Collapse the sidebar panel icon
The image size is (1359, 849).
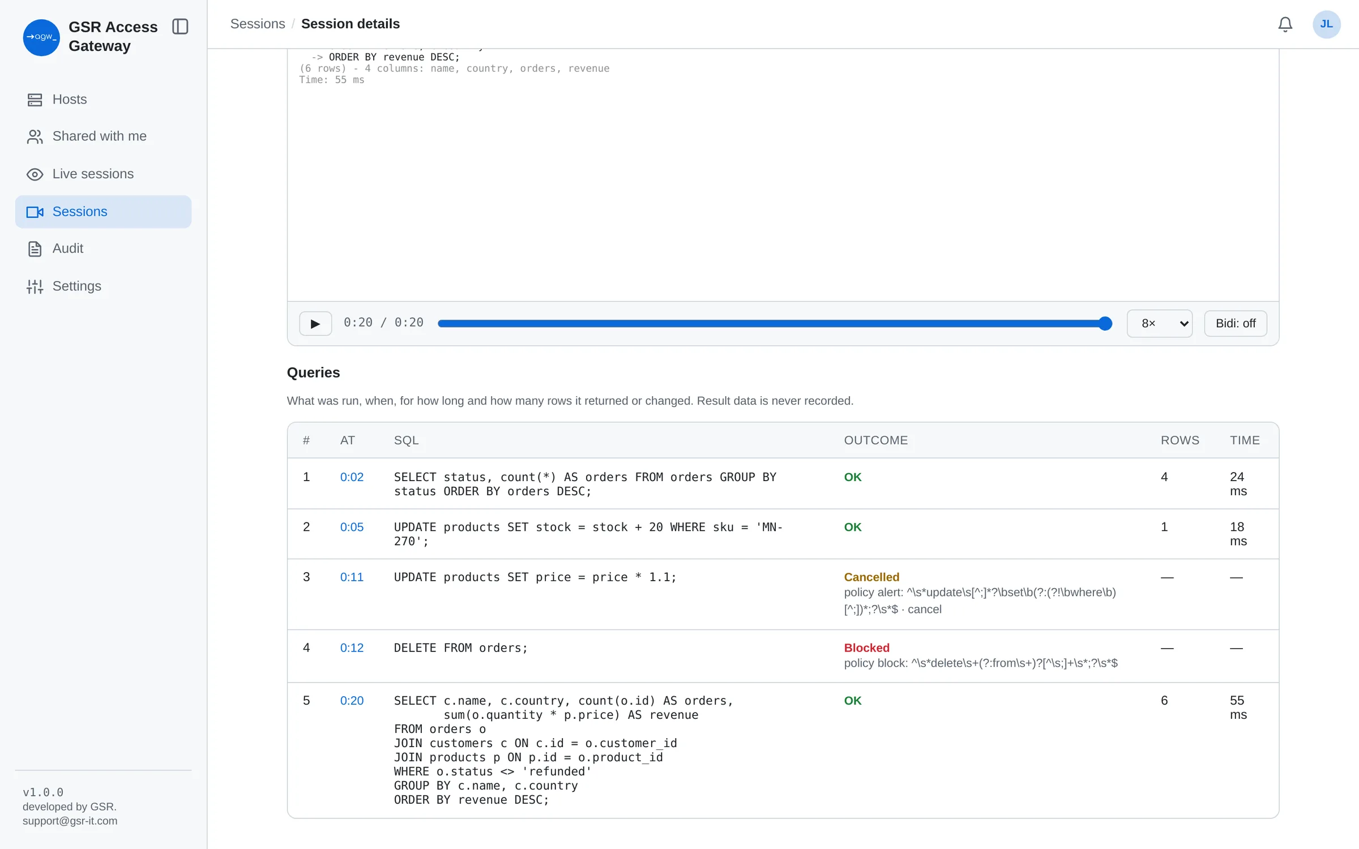point(180,27)
